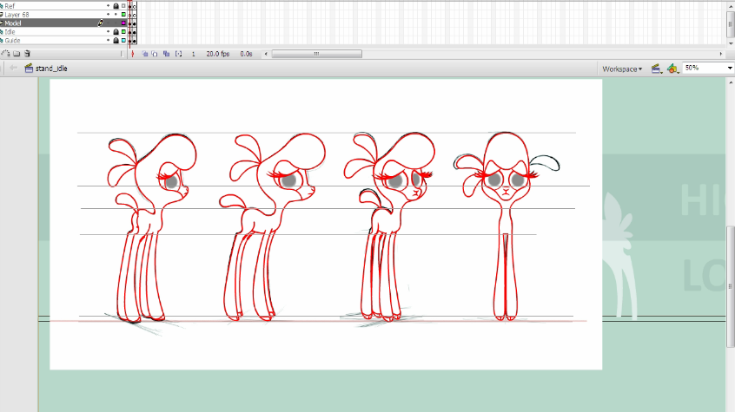Click the Modify Onion Markers icon
This screenshot has height=412, width=735.
[x=178, y=54]
